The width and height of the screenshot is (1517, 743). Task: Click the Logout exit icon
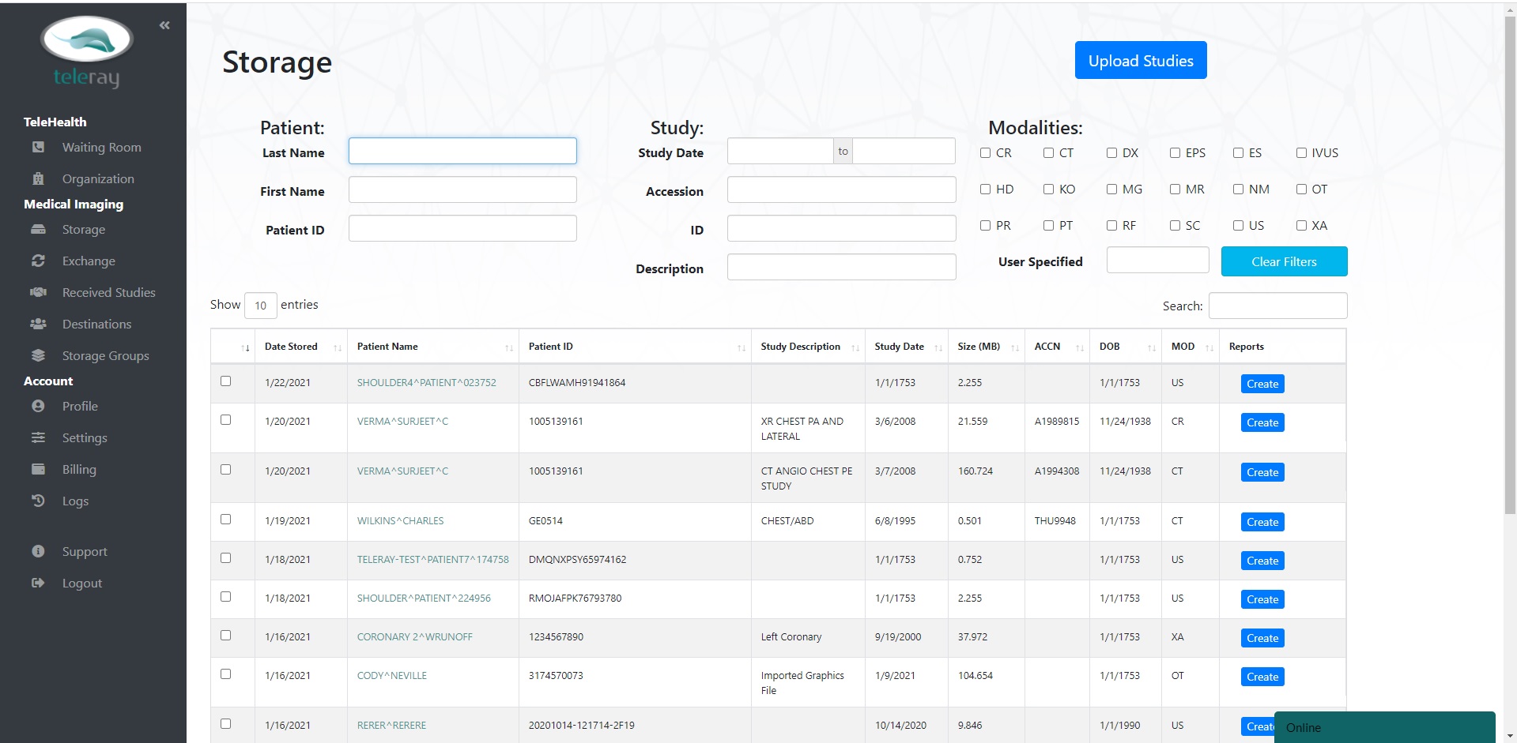pos(38,583)
